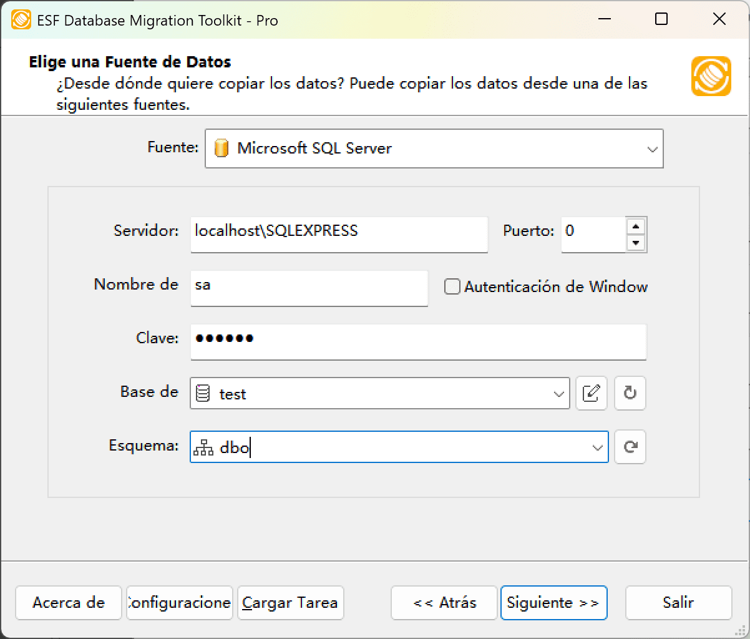Click the Servidor input field
Image resolution: width=750 pixels, height=639 pixels.
339,235
